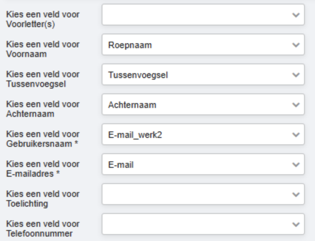Click the 'Kies een veld voor Gebruikersnaam' label

pyautogui.click(x=43, y=138)
